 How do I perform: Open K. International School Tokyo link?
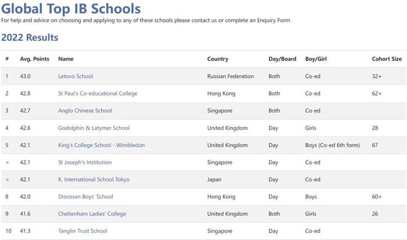pos(94,180)
